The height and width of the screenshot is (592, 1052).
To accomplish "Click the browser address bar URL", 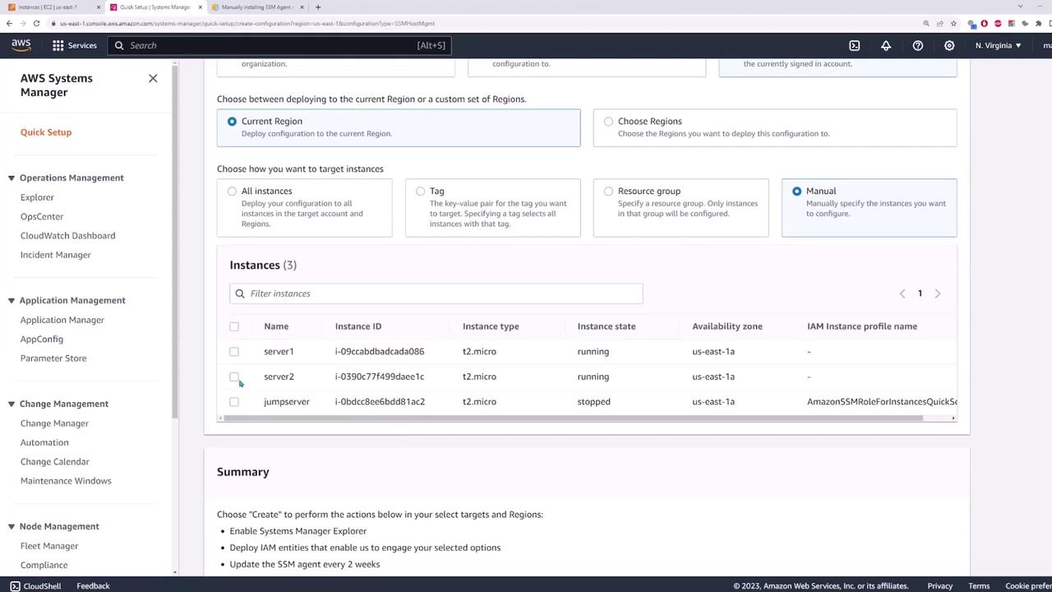I will click(247, 23).
